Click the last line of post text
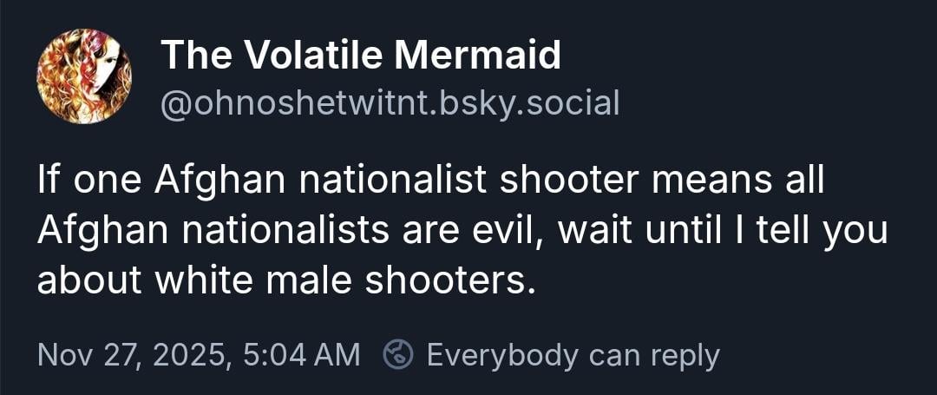The height and width of the screenshot is (395, 937). point(282,280)
